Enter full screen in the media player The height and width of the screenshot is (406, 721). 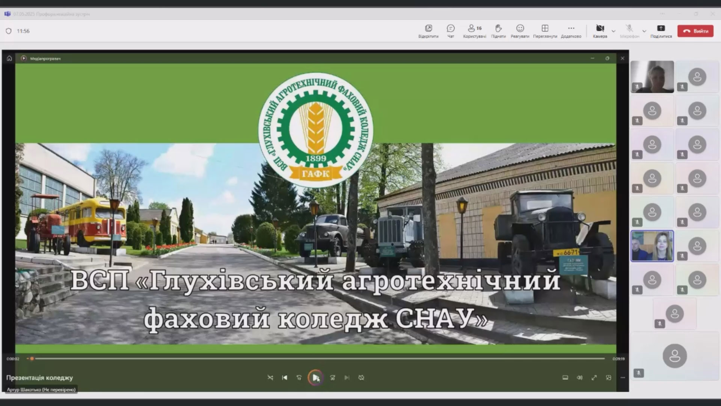click(x=594, y=377)
